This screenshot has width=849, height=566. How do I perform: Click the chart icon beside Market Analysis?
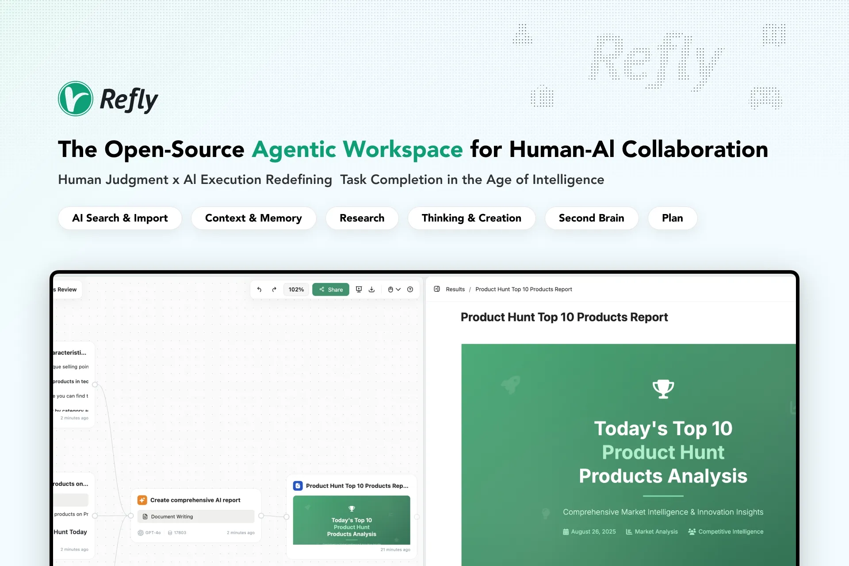click(629, 532)
